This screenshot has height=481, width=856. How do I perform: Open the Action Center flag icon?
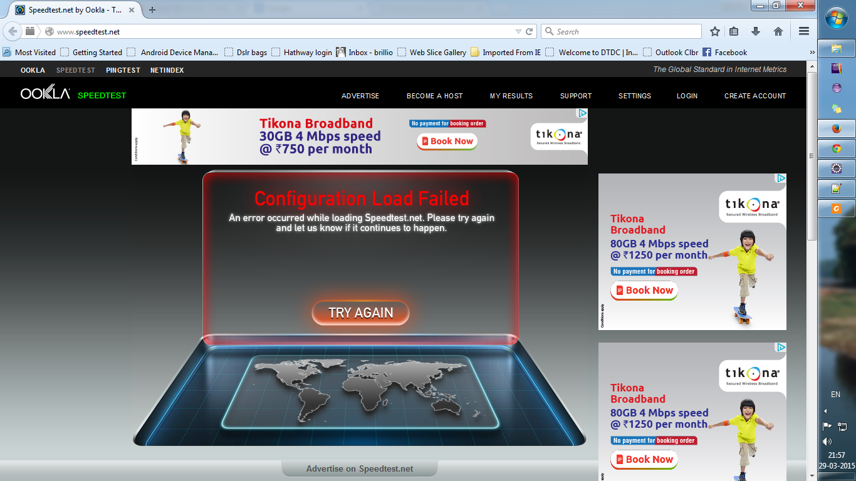coord(827,427)
